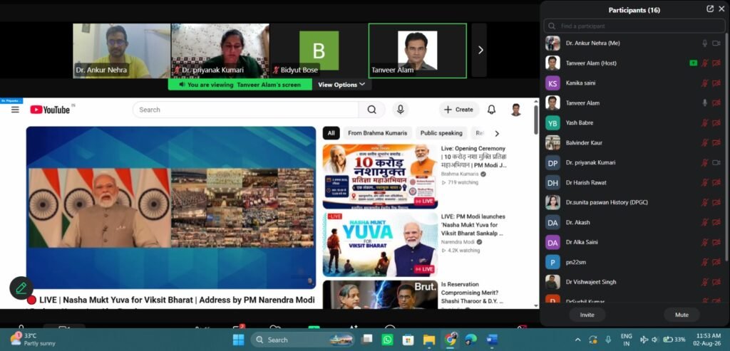This screenshot has height=351, width=730.
Task: Open taskbar clock showing 11:53 AM
Action: click(708, 340)
